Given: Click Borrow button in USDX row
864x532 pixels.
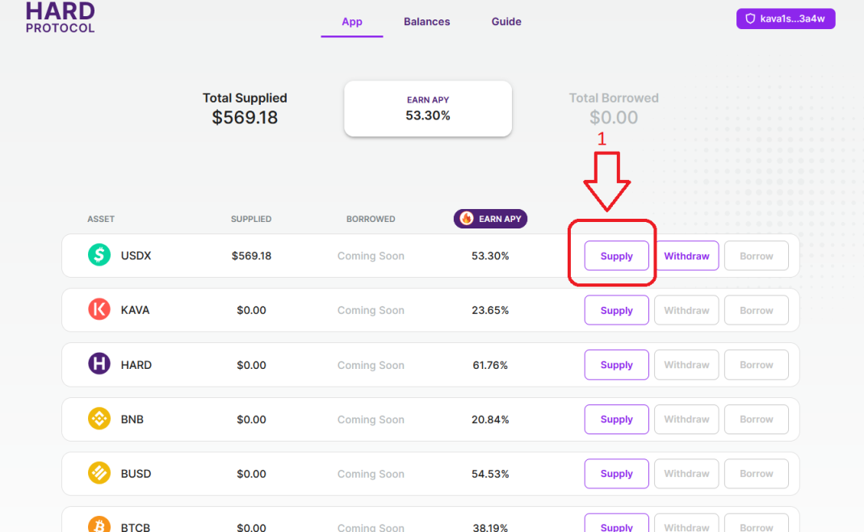Looking at the screenshot, I should (x=757, y=256).
